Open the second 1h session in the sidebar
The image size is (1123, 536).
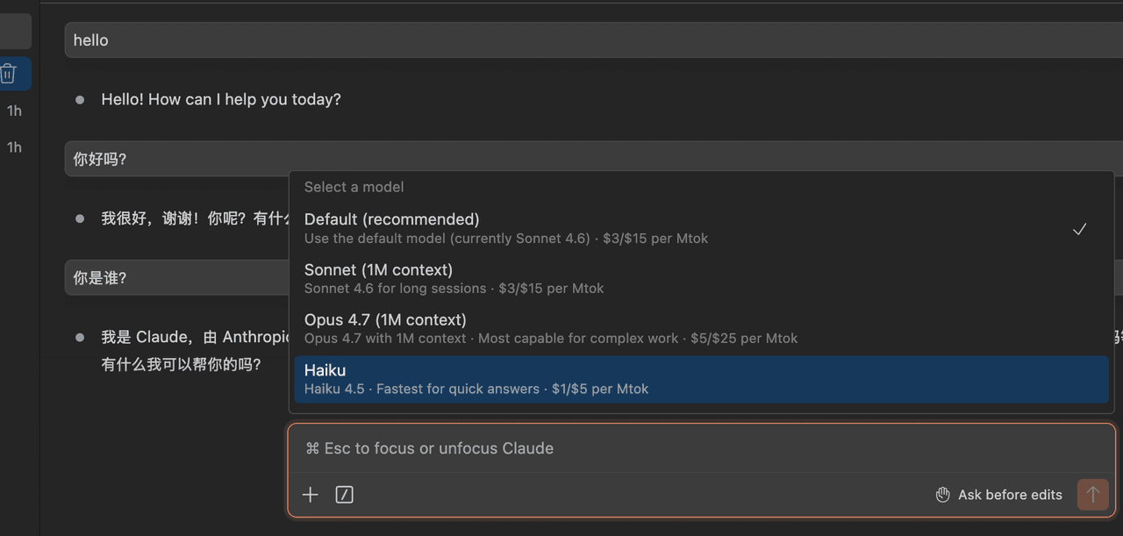14,147
